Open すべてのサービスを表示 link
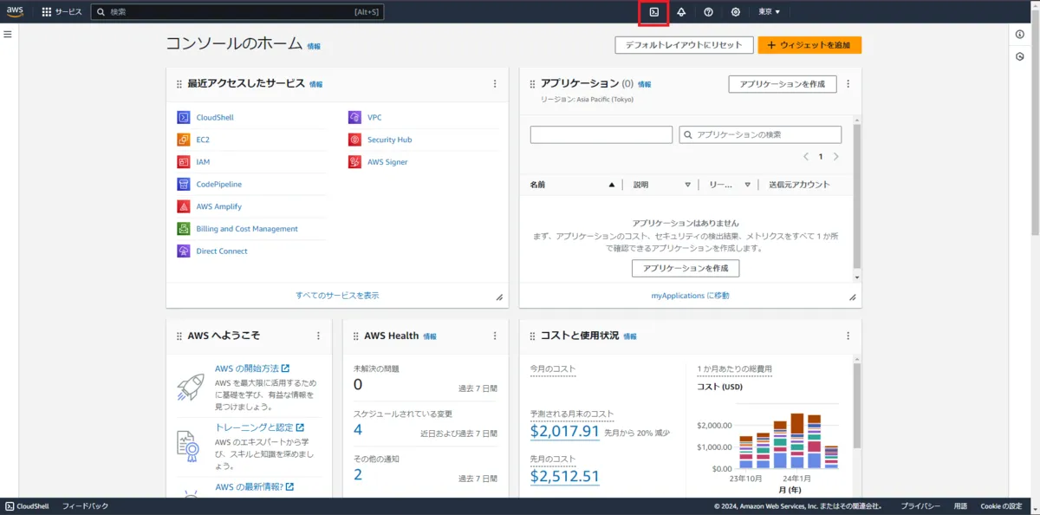 click(337, 296)
